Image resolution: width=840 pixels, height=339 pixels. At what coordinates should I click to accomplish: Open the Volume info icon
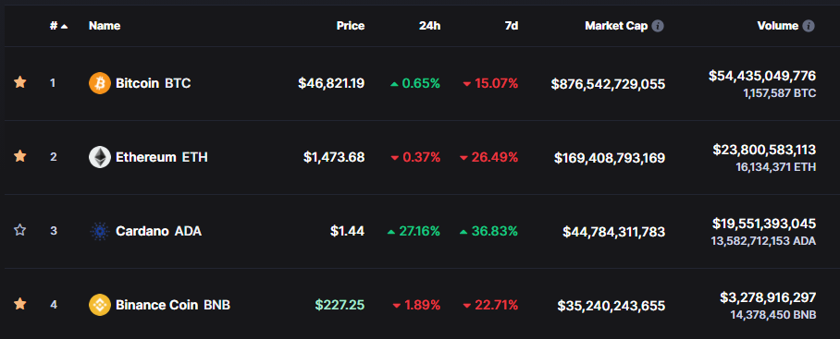coord(809,26)
